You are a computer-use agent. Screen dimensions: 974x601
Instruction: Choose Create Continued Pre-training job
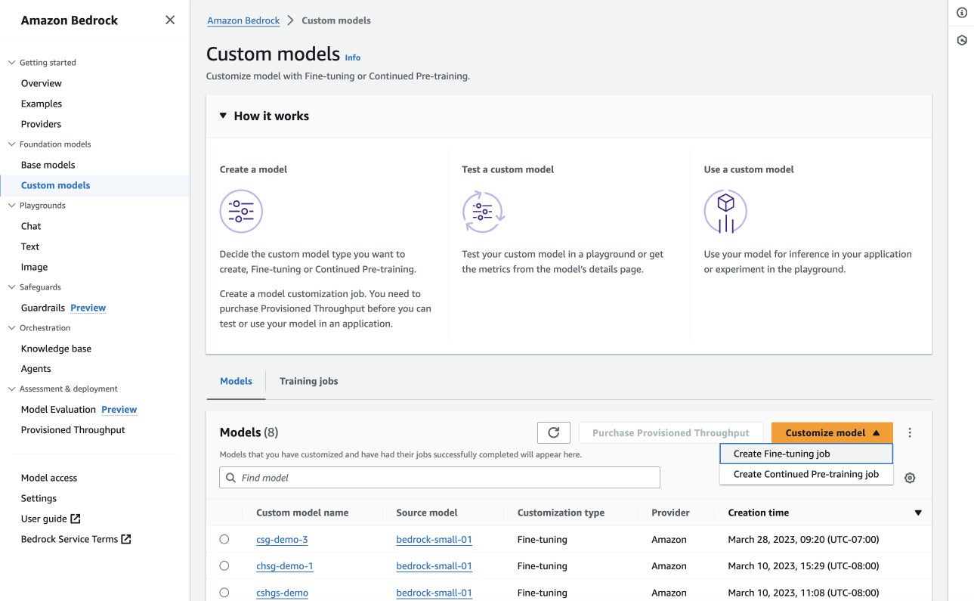[806, 474]
